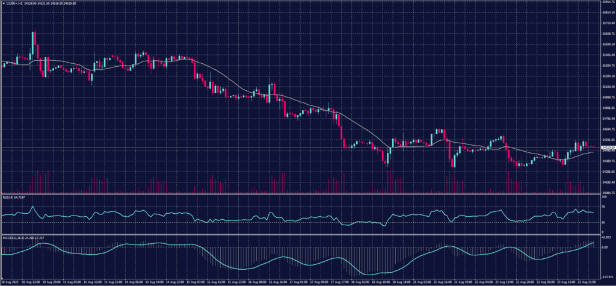Image resolution: width=616 pixels, height=286 pixels.
Task: Click the RSI 70 level scale label
Action: pos(603,207)
